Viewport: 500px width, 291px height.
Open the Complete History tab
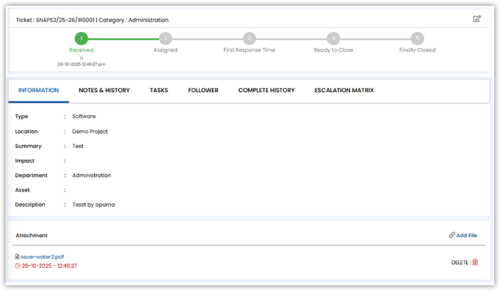click(x=266, y=91)
